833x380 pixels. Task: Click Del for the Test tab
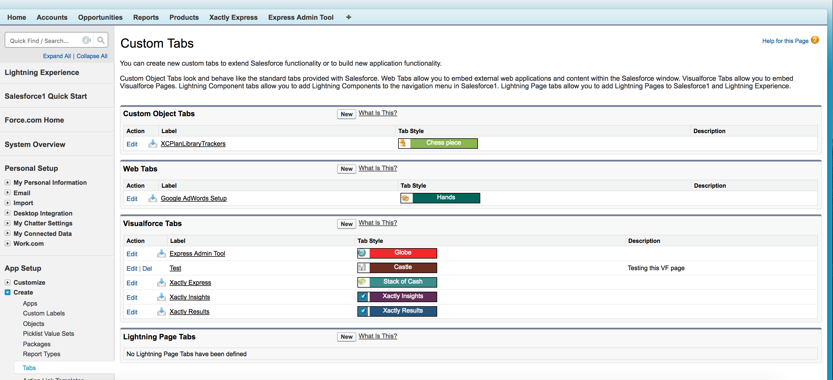pos(147,269)
